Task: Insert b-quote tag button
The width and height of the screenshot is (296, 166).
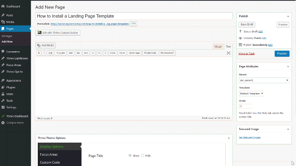Action: tap(61, 53)
